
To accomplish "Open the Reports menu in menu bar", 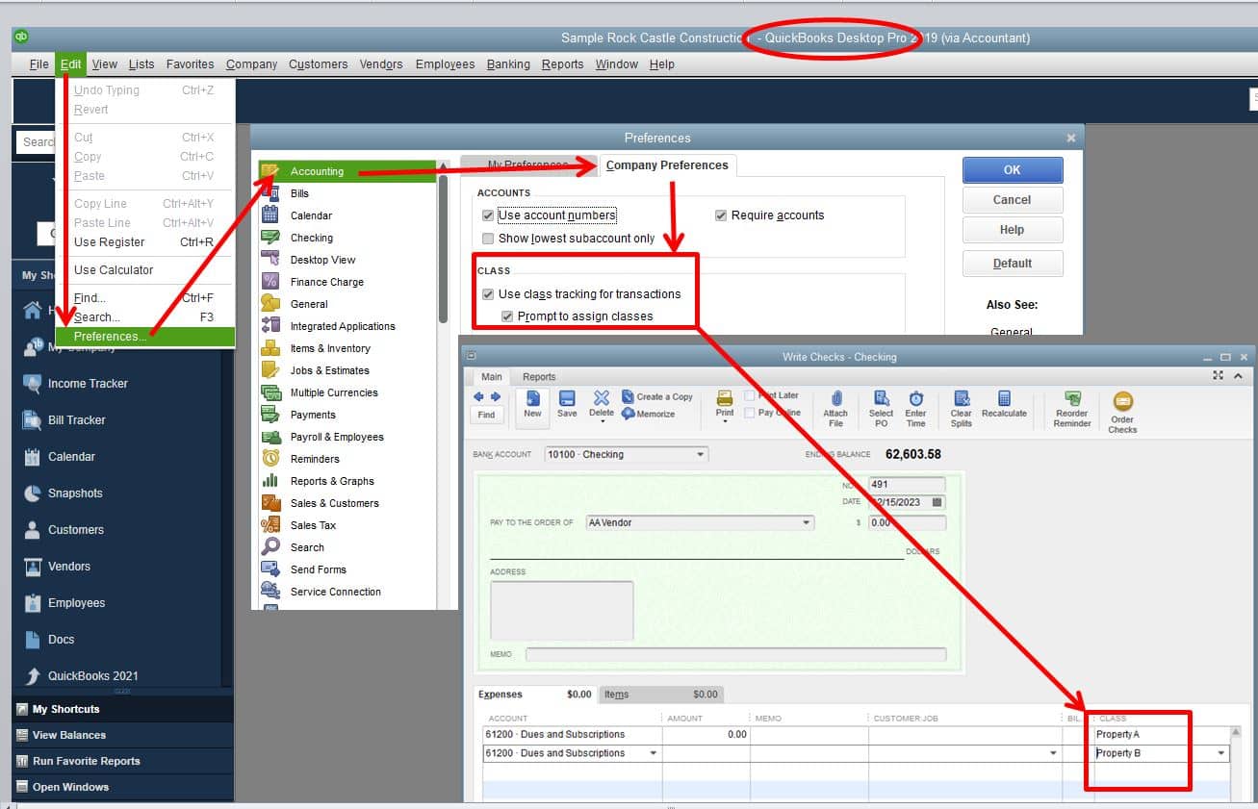I will point(562,64).
